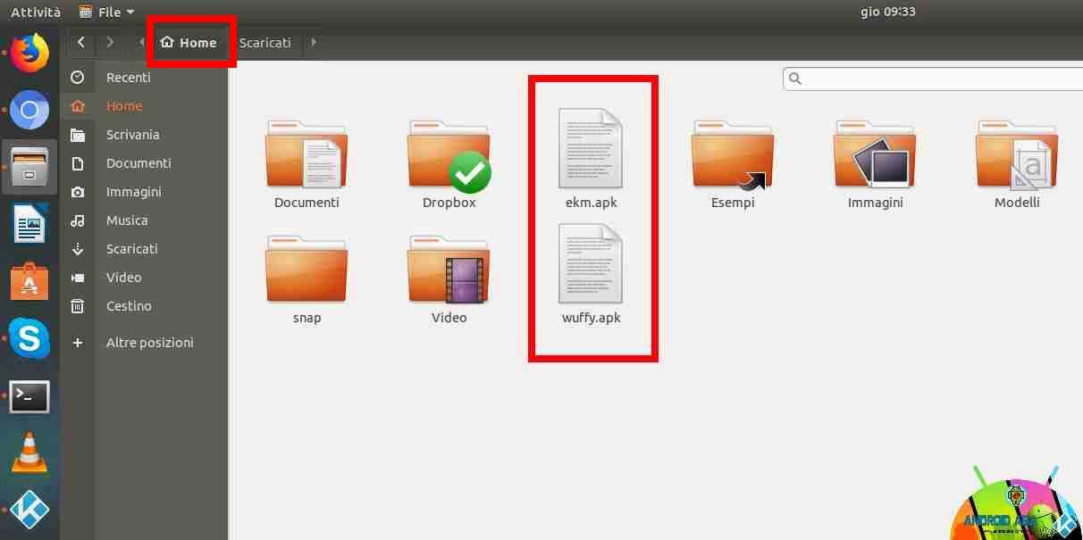Open the File application menu dropdown

click(107, 12)
